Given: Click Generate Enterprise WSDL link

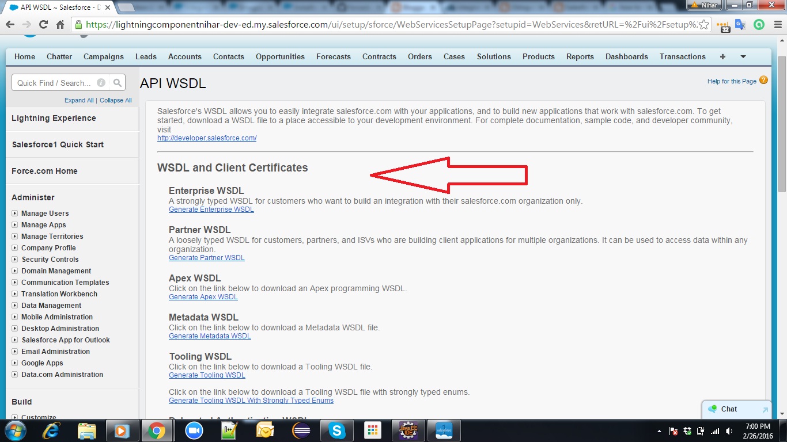Looking at the screenshot, I should tap(211, 209).
